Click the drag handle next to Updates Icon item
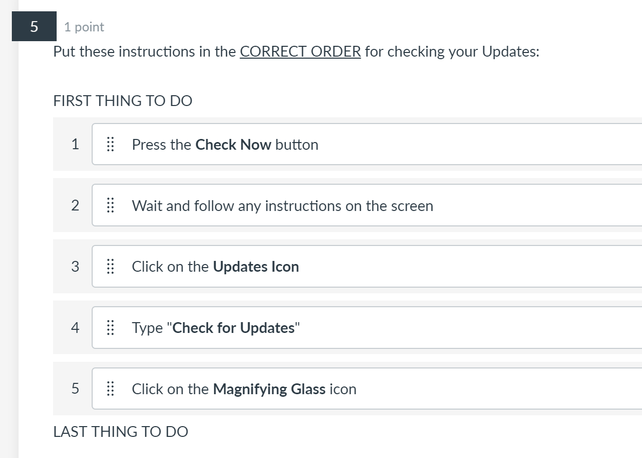642x458 pixels. pos(110,267)
